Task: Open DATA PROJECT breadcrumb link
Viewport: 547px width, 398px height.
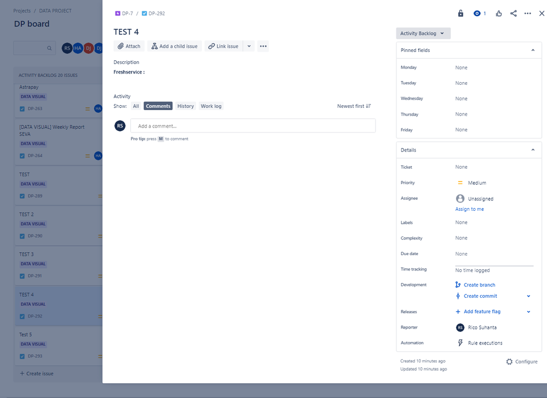Action: point(55,11)
